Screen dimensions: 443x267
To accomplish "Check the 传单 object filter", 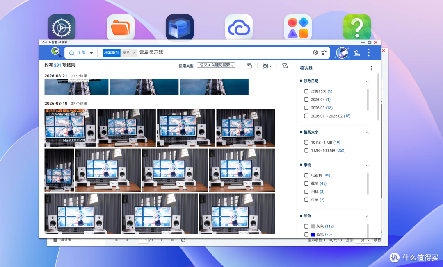I will (306, 200).
